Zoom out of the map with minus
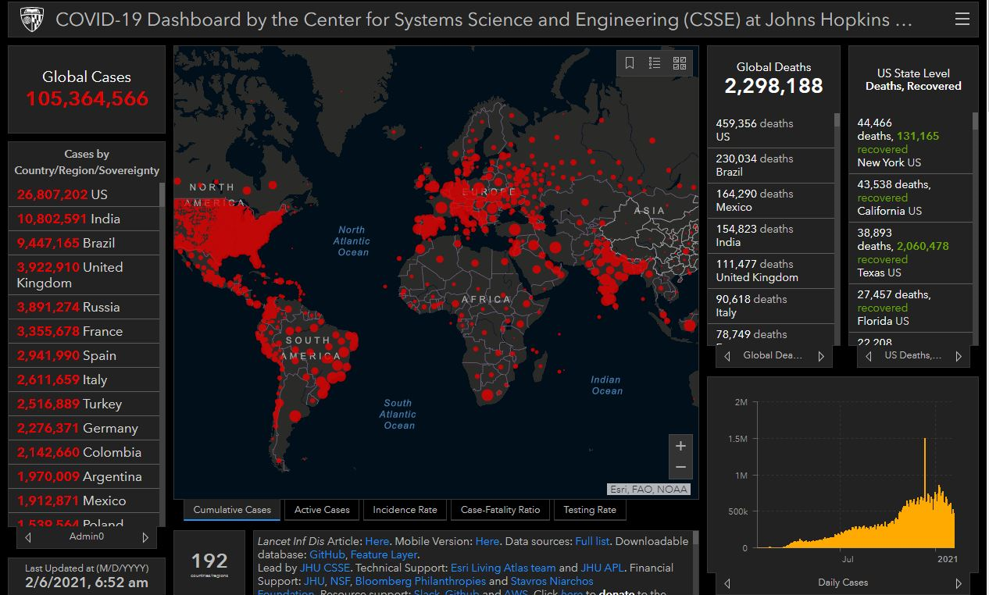 point(680,468)
